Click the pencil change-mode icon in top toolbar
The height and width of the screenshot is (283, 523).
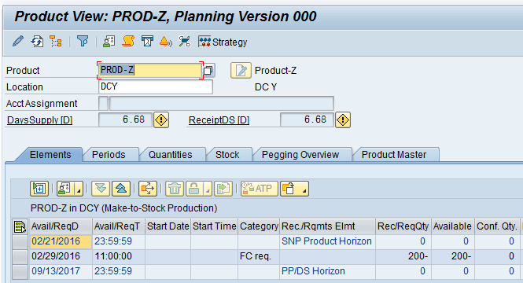coord(18,42)
